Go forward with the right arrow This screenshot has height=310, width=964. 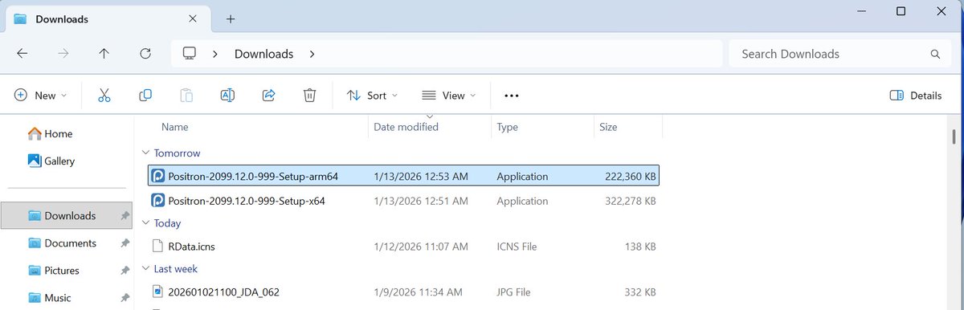[x=63, y=54]
